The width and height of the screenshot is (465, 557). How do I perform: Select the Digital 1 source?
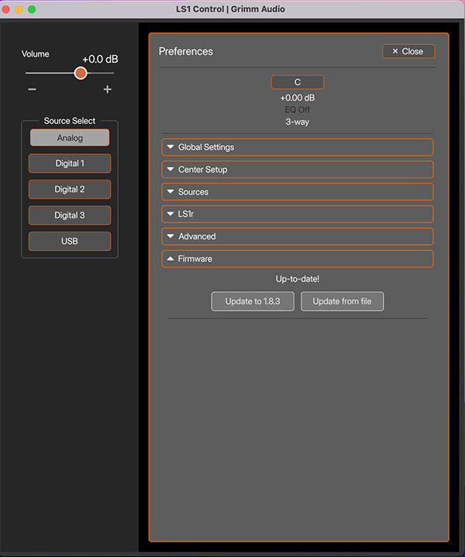[x=70, y=163]
